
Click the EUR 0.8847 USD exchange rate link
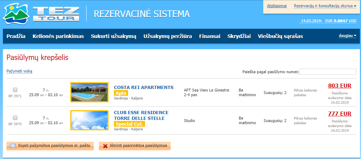(x=328, y=21)
